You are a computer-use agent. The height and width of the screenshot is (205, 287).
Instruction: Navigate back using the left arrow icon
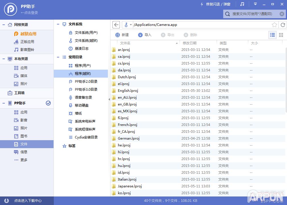pos(116,25)
